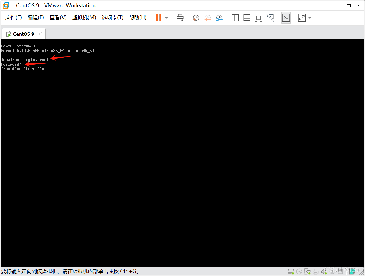
Task: Click the printer status icon
Action: click(x=316, y=272)
